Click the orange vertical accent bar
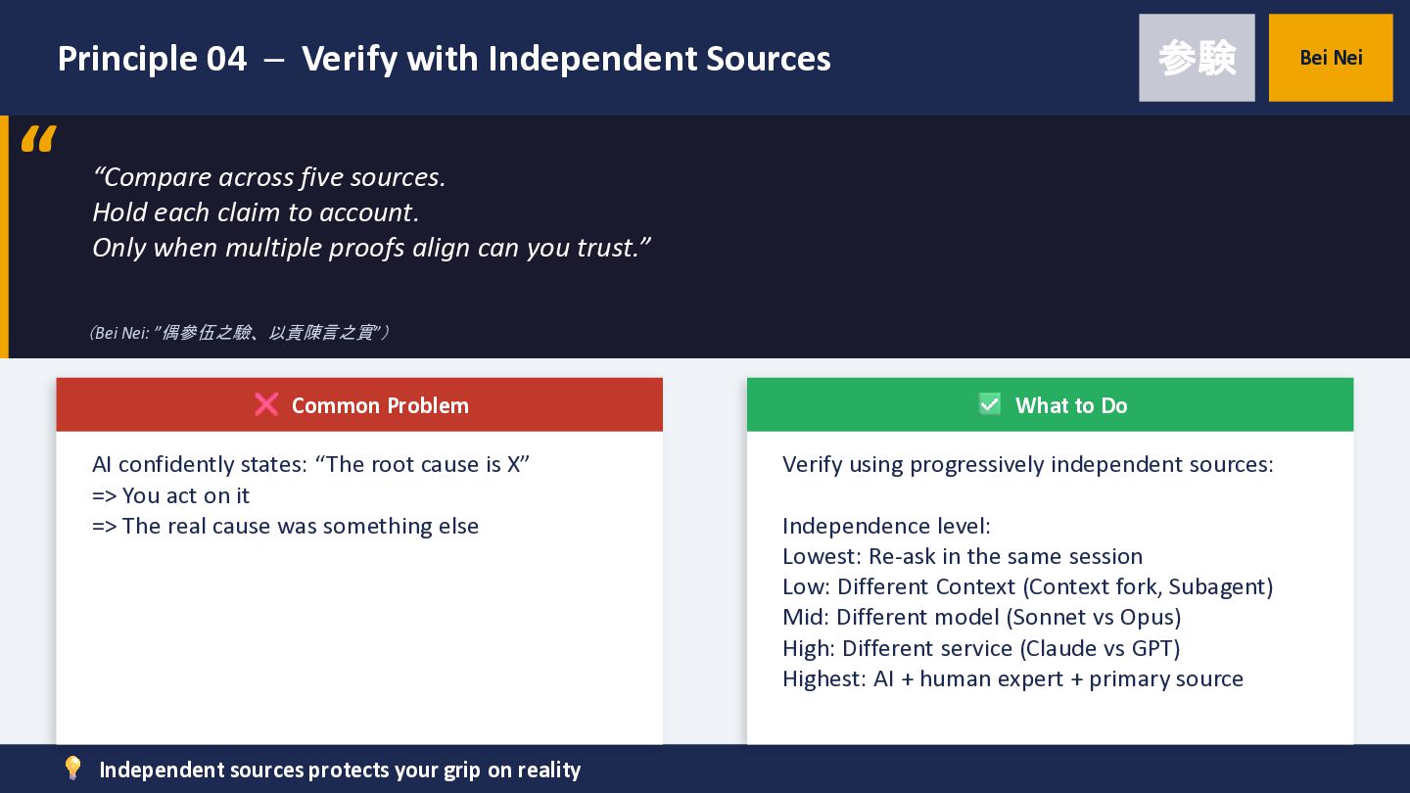 pyautogui.click(x=4, y=237)
